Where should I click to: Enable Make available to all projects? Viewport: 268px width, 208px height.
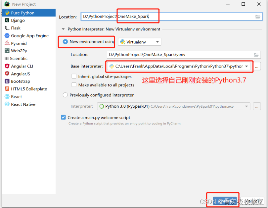(74, 85)
